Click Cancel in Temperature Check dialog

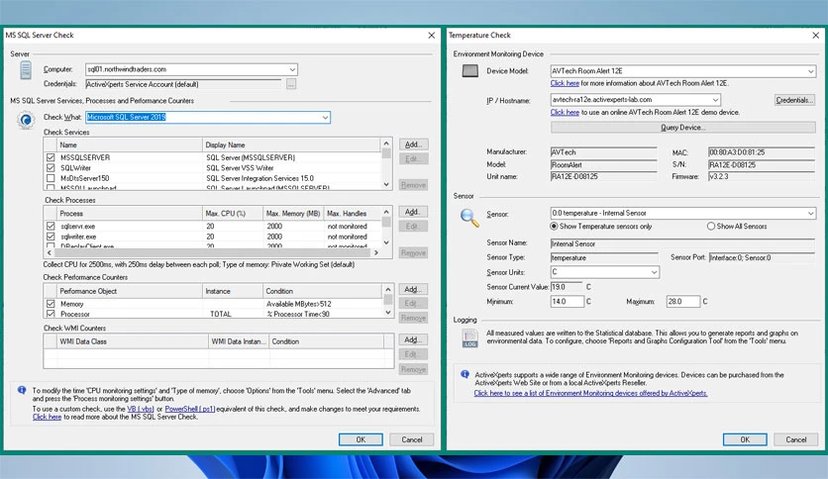point(795,439)
